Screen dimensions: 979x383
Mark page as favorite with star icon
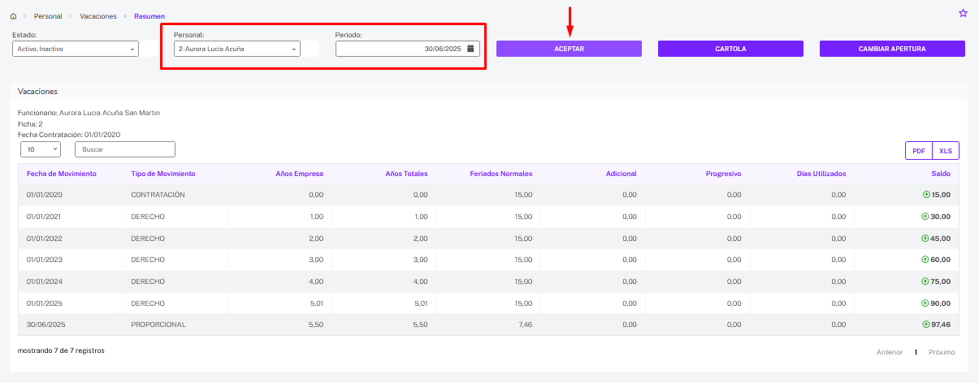pyautogui.click(x=963, y=13)
